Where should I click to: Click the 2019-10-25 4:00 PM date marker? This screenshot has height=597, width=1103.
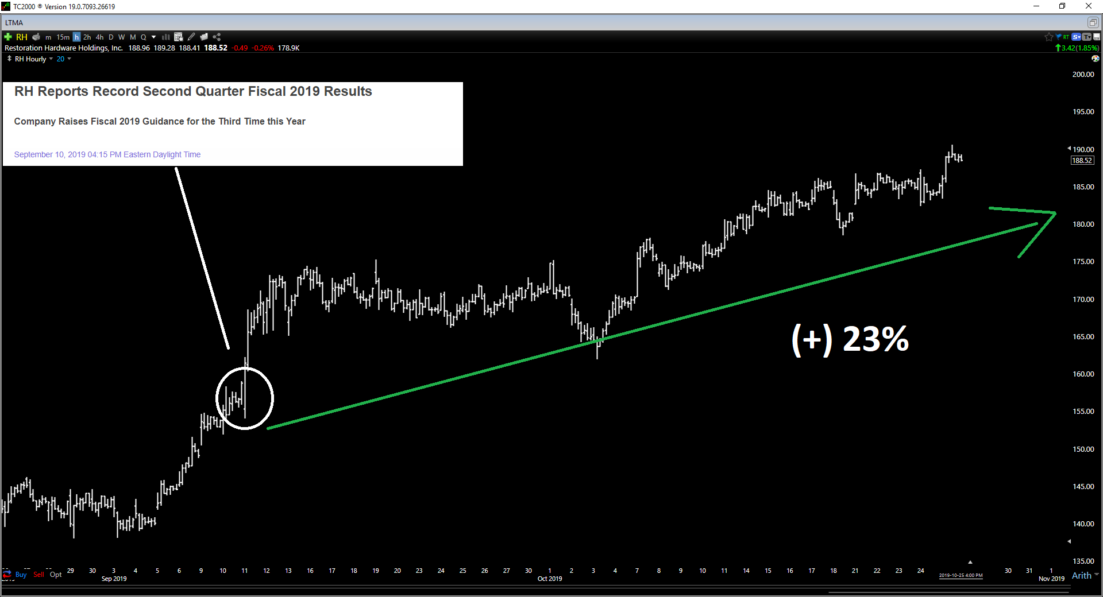[961, 575]
